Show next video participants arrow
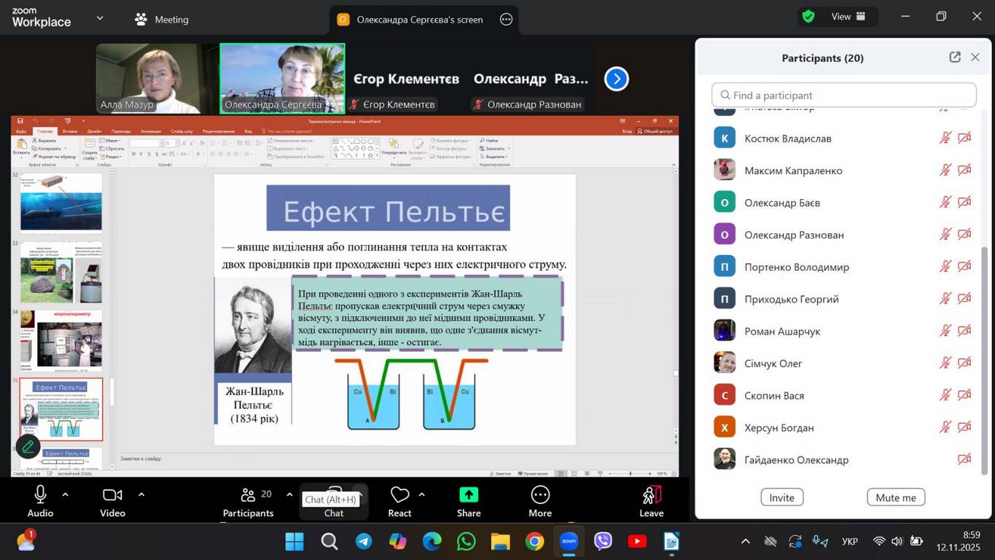Viewport: 995px width, 560px height. click(617, 79)
